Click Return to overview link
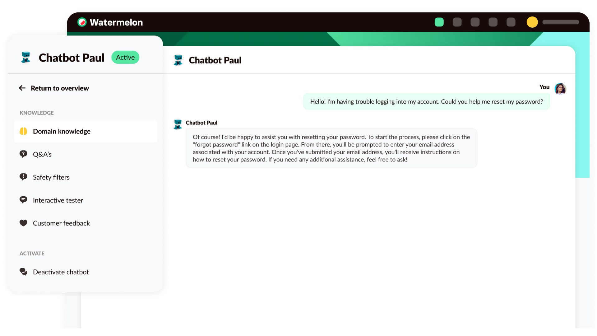The width and height of the screenshot is (597, 336). pos(59,88)
